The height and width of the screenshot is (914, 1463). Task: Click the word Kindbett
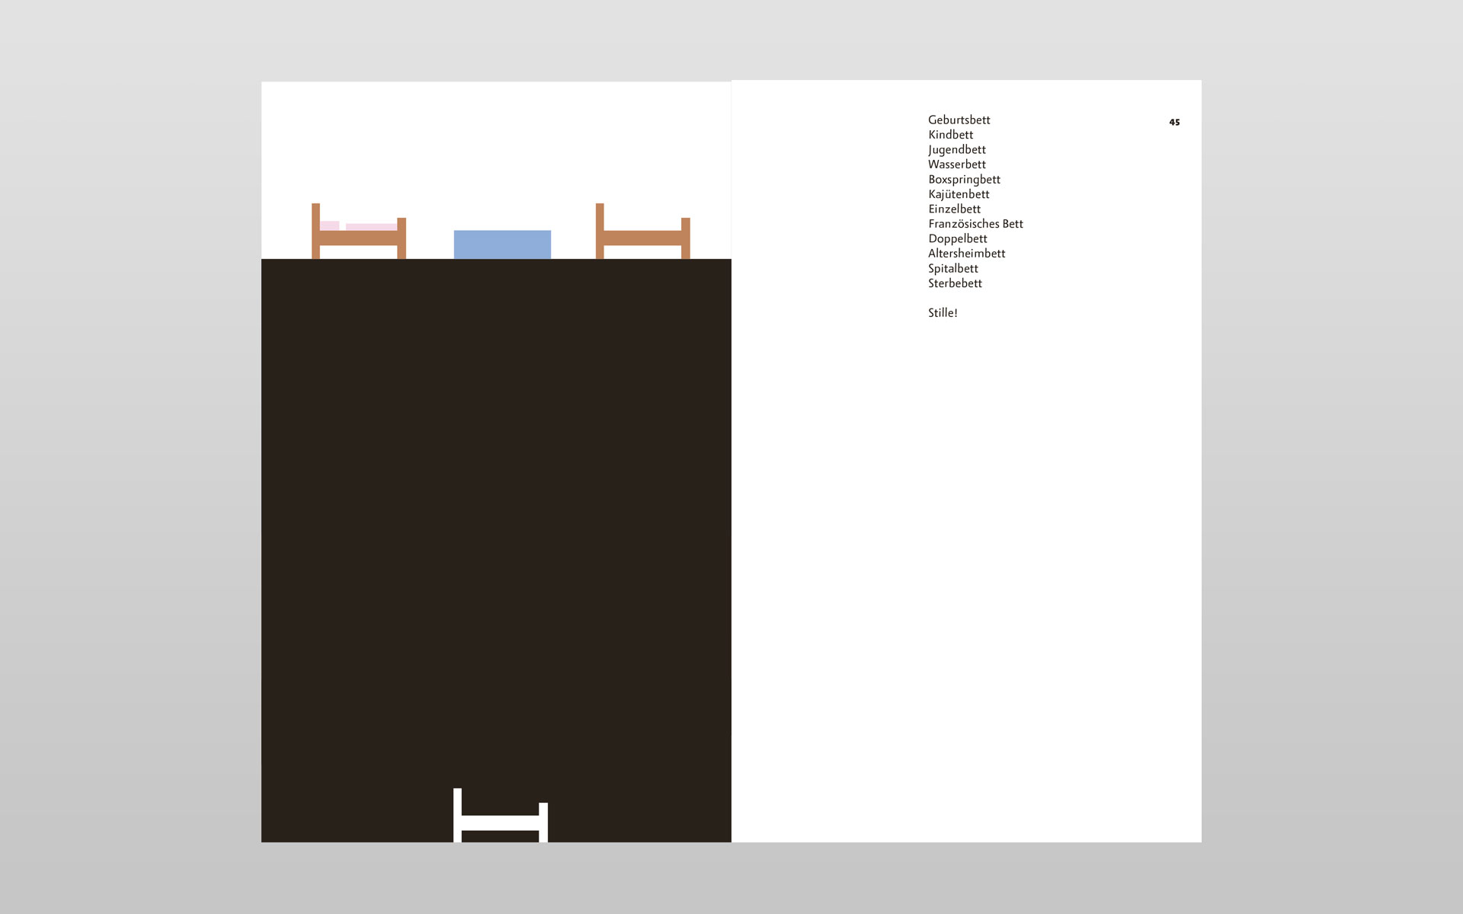[x=950, y=135]
